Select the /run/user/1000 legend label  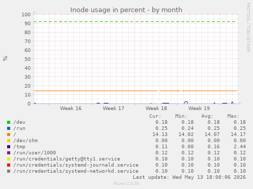(x=35, y=153)
